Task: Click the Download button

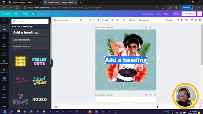Action: (x=189, y=14)
